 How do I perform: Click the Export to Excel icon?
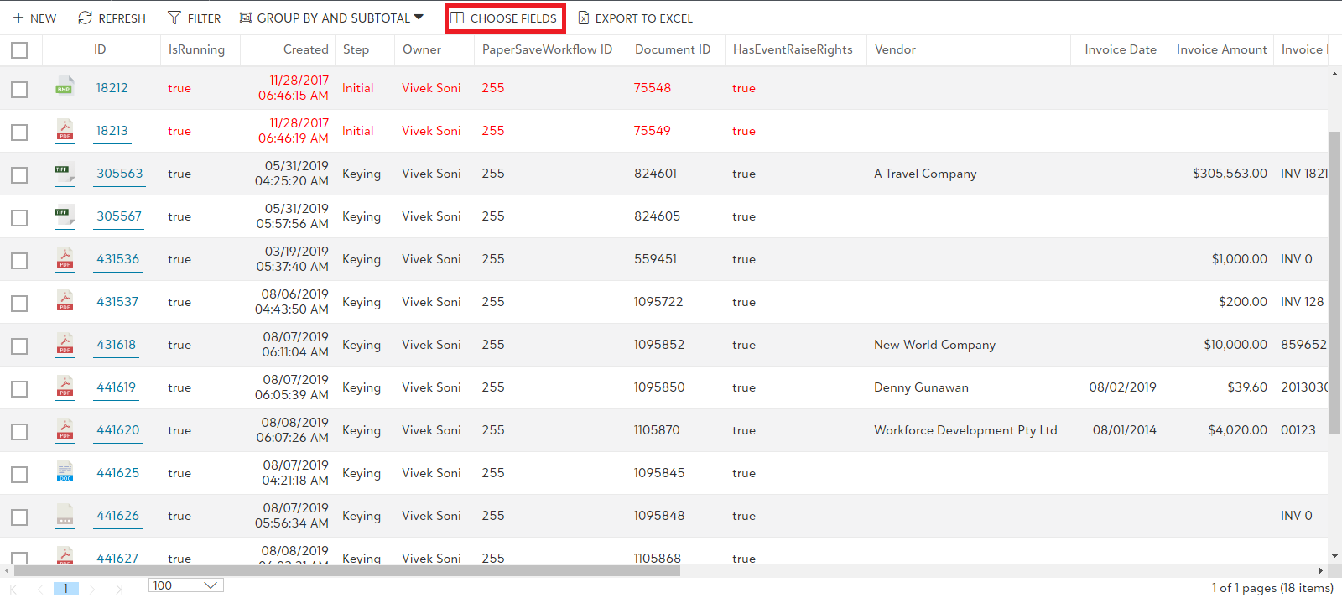[x=584, y=18]
